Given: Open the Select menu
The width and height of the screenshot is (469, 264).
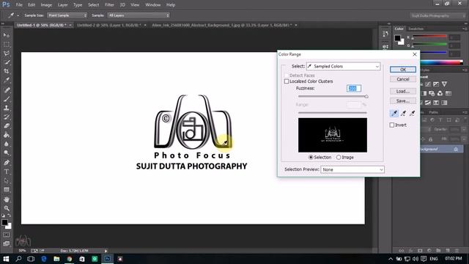Looking at the screenshot, I should [x=93, y=5].
